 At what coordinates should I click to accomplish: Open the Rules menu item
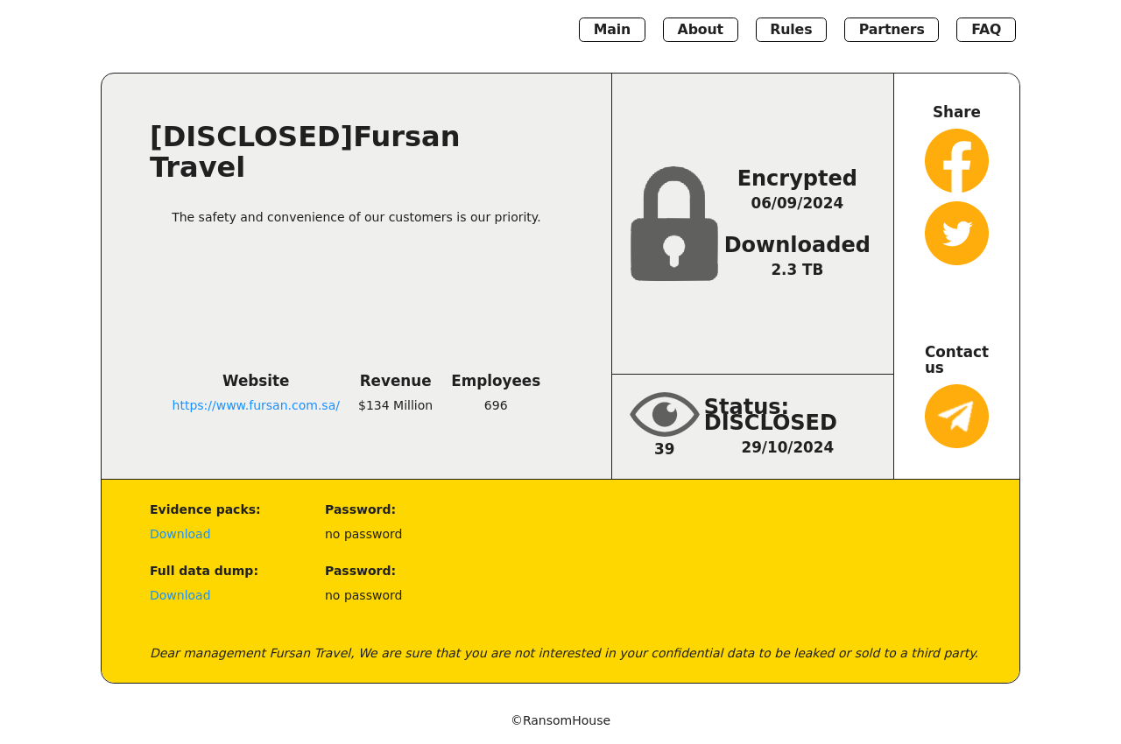pos(791,30)
